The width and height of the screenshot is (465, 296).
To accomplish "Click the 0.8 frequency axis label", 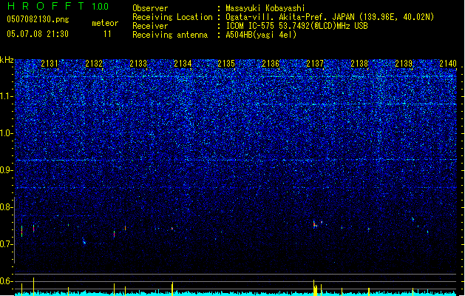I will tap(7, 207).
